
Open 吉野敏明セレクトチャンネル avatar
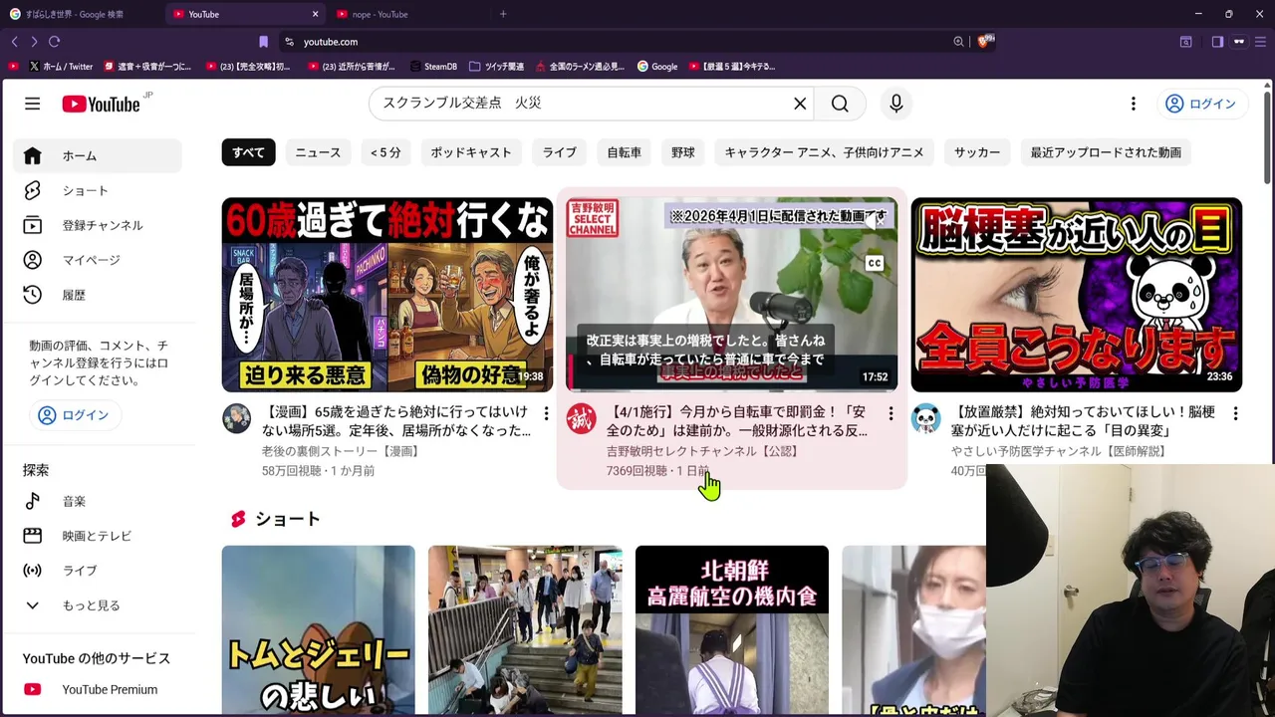coord(582,418)
